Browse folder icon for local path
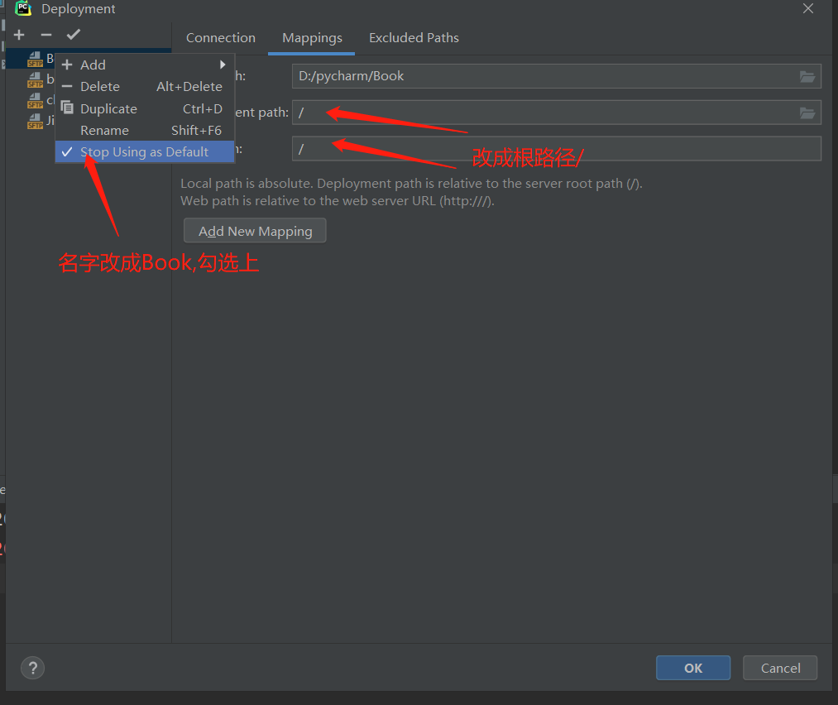 pyautogui.click(x=807, y=76)
